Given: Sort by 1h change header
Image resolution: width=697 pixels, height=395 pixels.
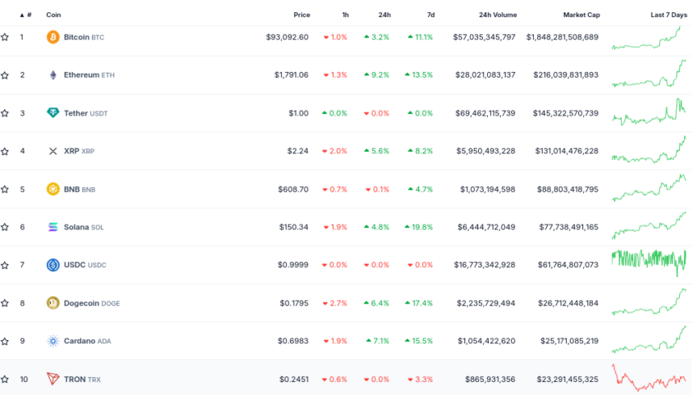Looking at the screenshot, I should coord(345,15).
